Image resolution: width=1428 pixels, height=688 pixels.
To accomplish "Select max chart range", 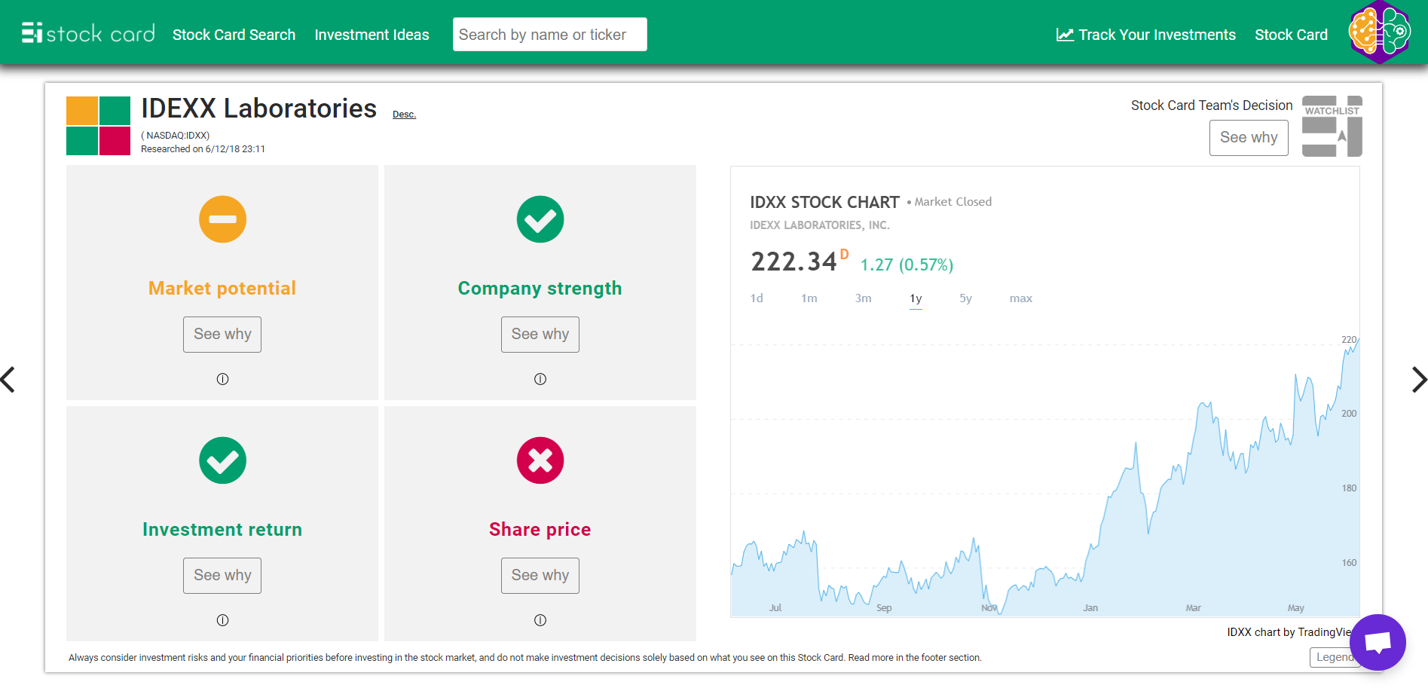I will tap(1021, 298).
